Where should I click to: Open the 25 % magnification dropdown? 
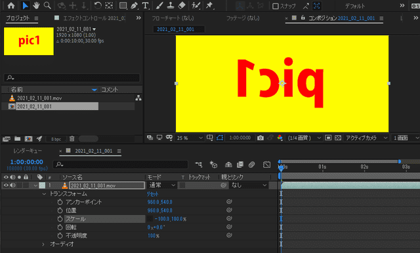190,138
